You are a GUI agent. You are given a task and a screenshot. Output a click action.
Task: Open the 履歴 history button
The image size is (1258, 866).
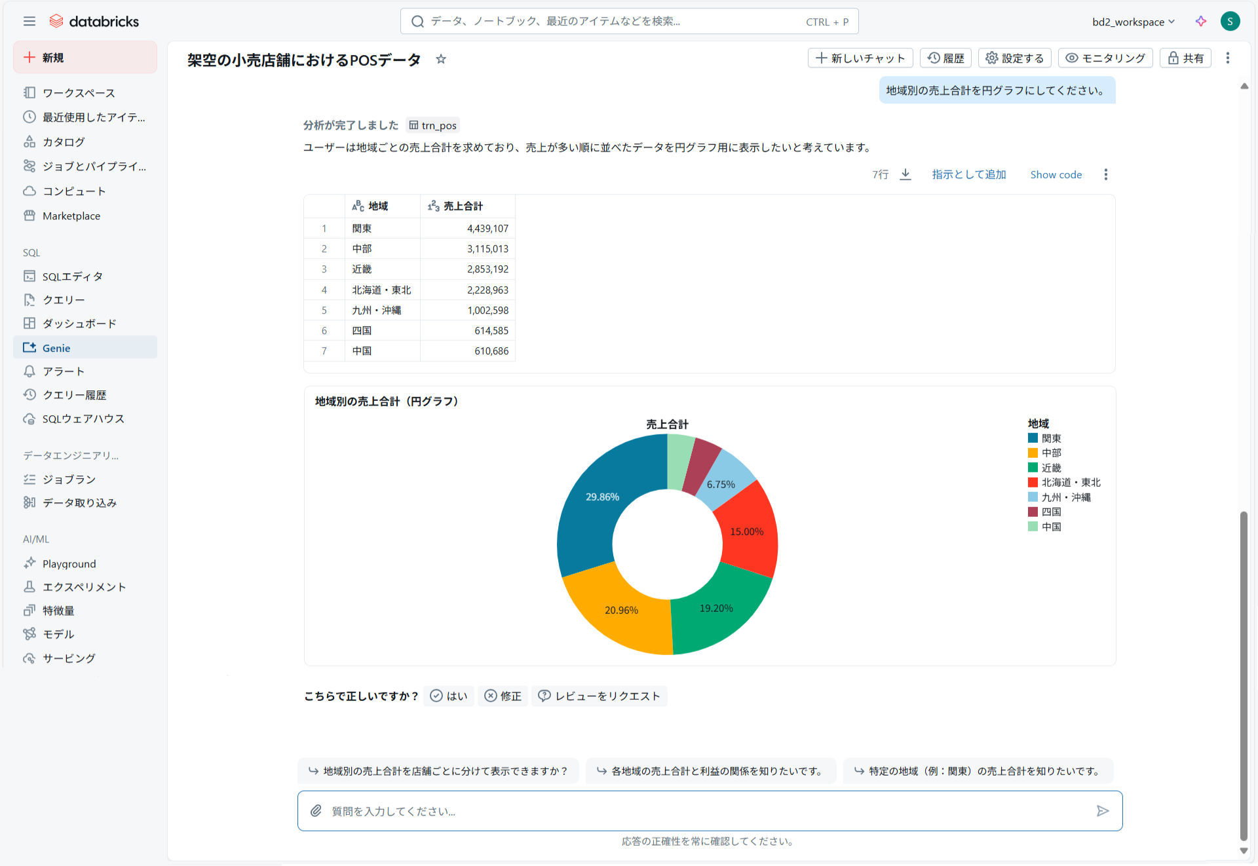point(945,58)
